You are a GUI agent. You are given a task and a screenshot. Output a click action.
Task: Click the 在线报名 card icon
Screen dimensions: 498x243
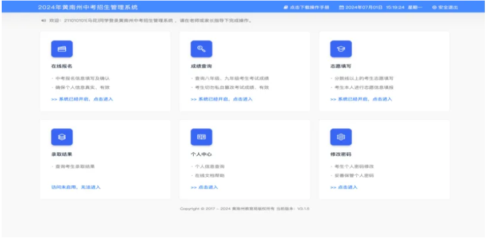[62, 49]
